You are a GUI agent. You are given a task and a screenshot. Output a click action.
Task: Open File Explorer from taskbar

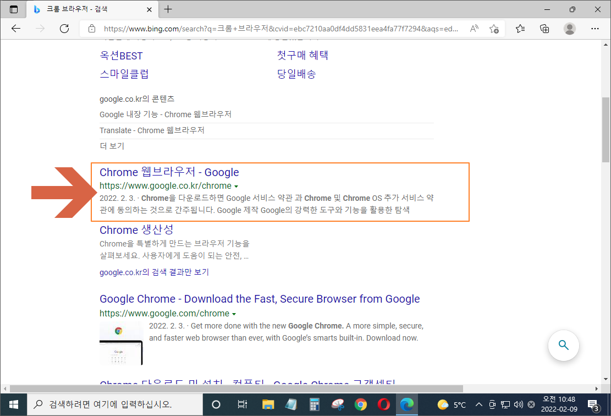tap(268, 404)
